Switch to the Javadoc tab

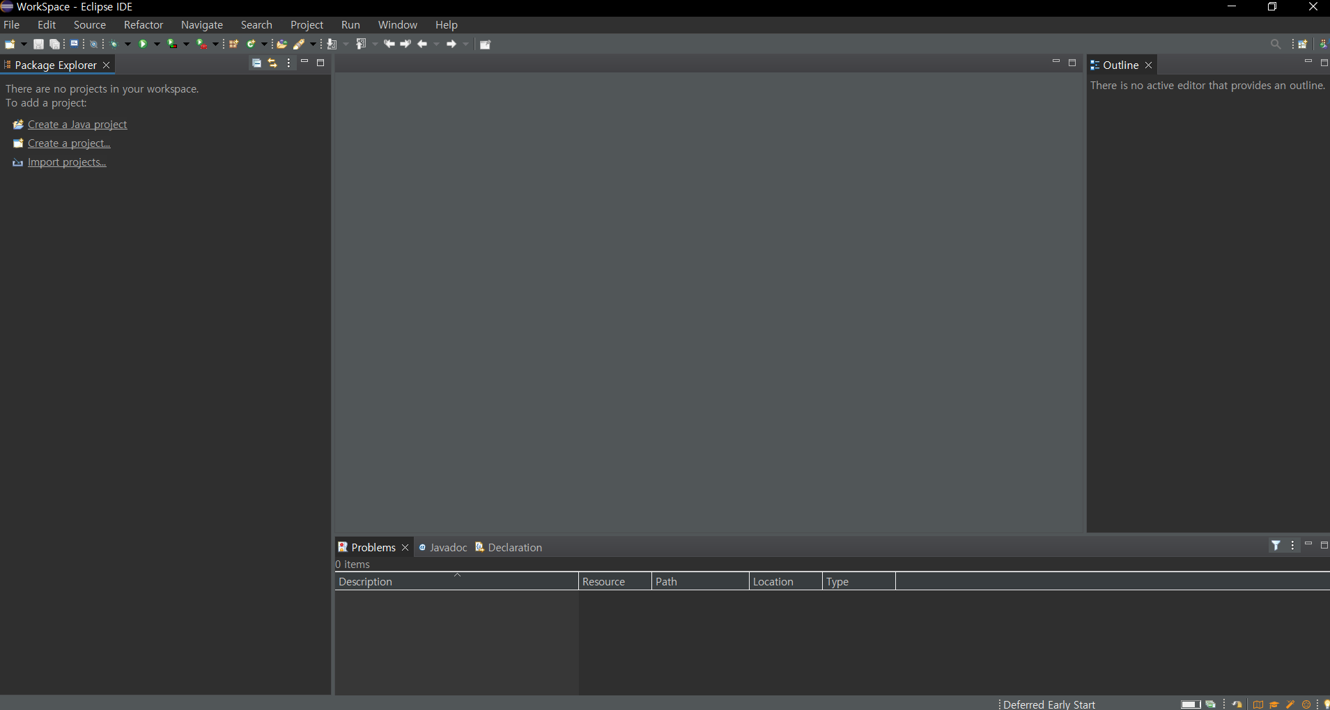(x=443, y=547)
